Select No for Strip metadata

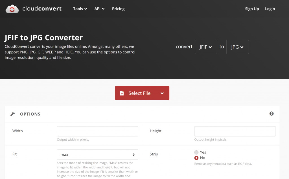click(196, 158)
